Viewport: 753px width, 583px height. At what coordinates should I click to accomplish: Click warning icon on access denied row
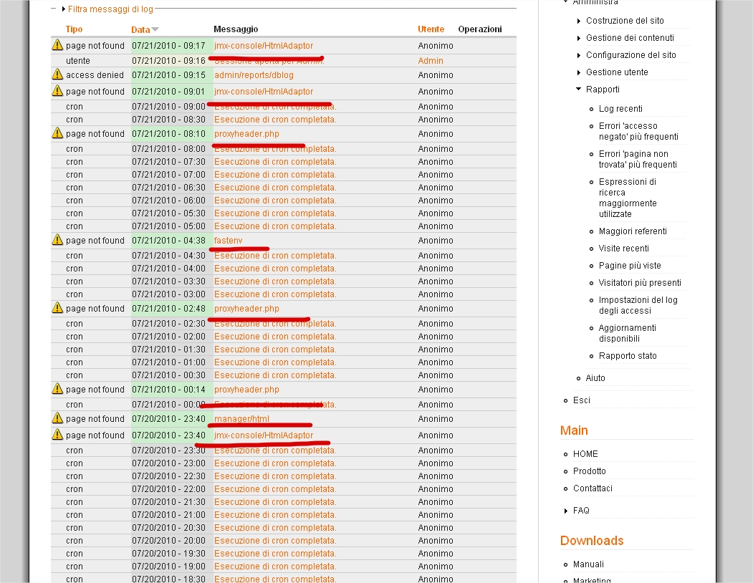pyautogui.click(x=57, y=74)
